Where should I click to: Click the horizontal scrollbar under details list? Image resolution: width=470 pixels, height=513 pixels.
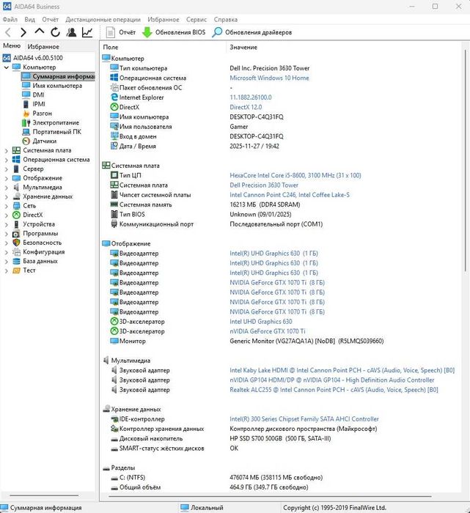[x=270, y=496]
